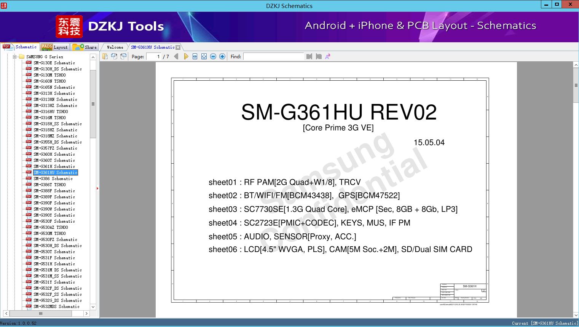Viewport: 579px width, 327px height.
Task: Click the red sidebar collapse arrow
Action: tap(97, 188)
